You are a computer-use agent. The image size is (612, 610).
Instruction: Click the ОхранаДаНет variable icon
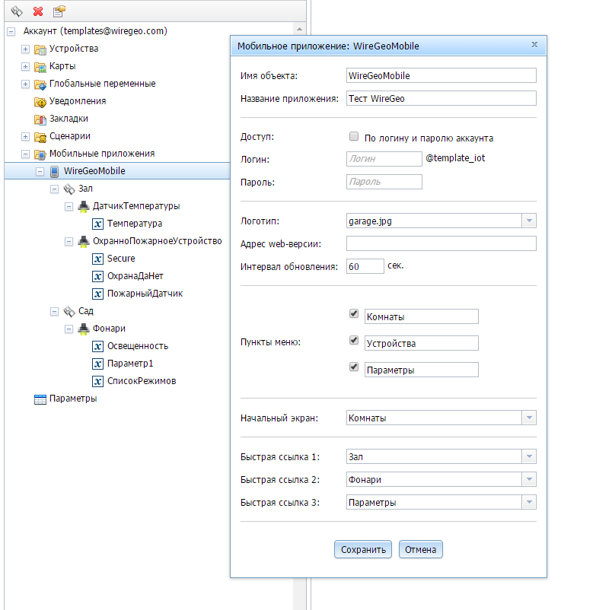[97, 277]
